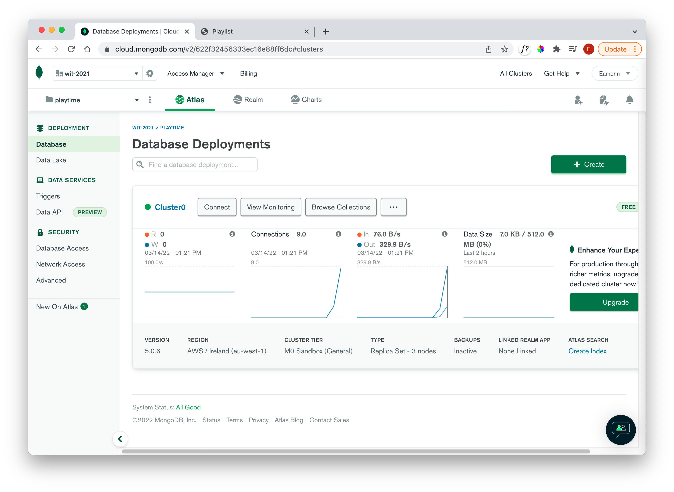Image resolution: width=674 pixels, height=492 pixels.
Task: Click the WIT-2021 breadcrumb link
Action: click(143, 128)
